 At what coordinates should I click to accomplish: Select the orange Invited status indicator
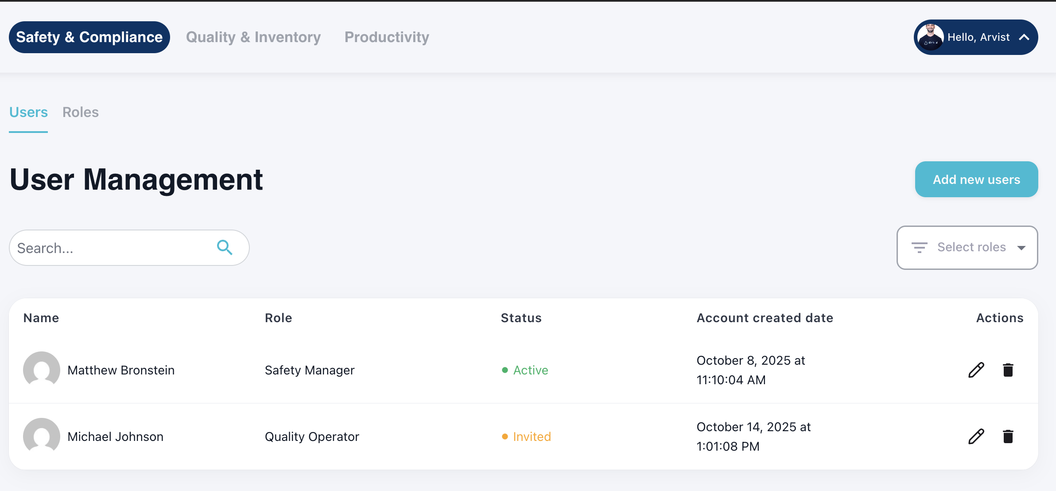coord(505,436)
